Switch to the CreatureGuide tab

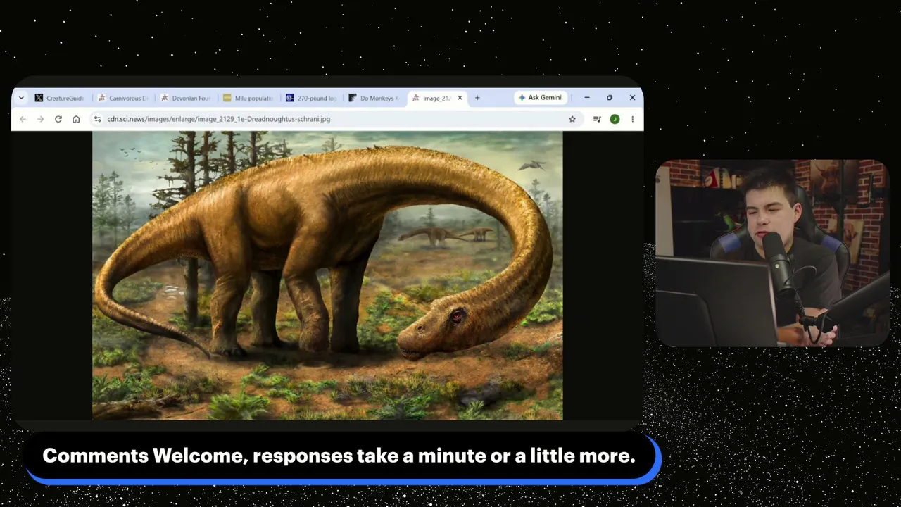tap(60, 98)
